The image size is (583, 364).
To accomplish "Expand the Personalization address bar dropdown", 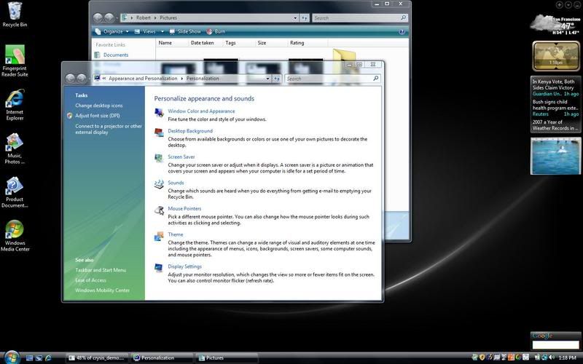I will click(267, 79).
